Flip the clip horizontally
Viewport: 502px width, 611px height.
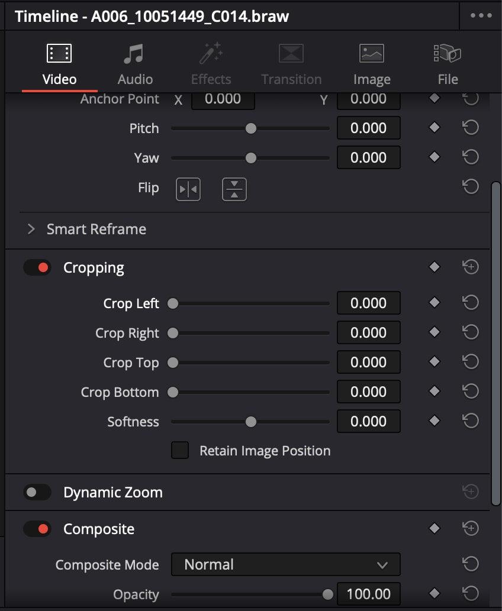click(188, 188)
